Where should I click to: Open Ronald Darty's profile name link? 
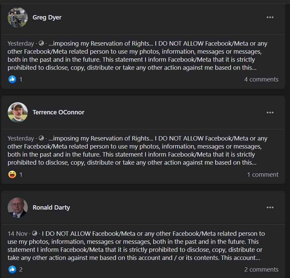pyautogui.click(x=51, y=208)
